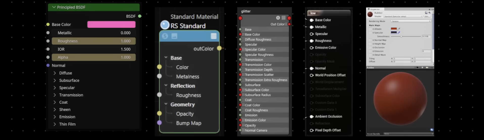
Task: Click the IOR input socket
Action: (x=48, y=49)
